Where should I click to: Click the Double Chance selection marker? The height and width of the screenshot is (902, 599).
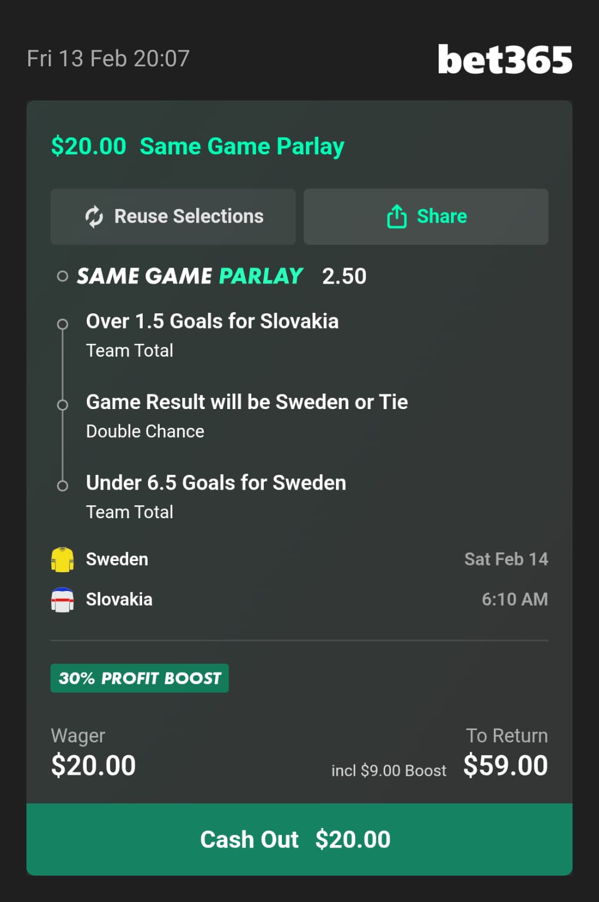tap(62, 405)
